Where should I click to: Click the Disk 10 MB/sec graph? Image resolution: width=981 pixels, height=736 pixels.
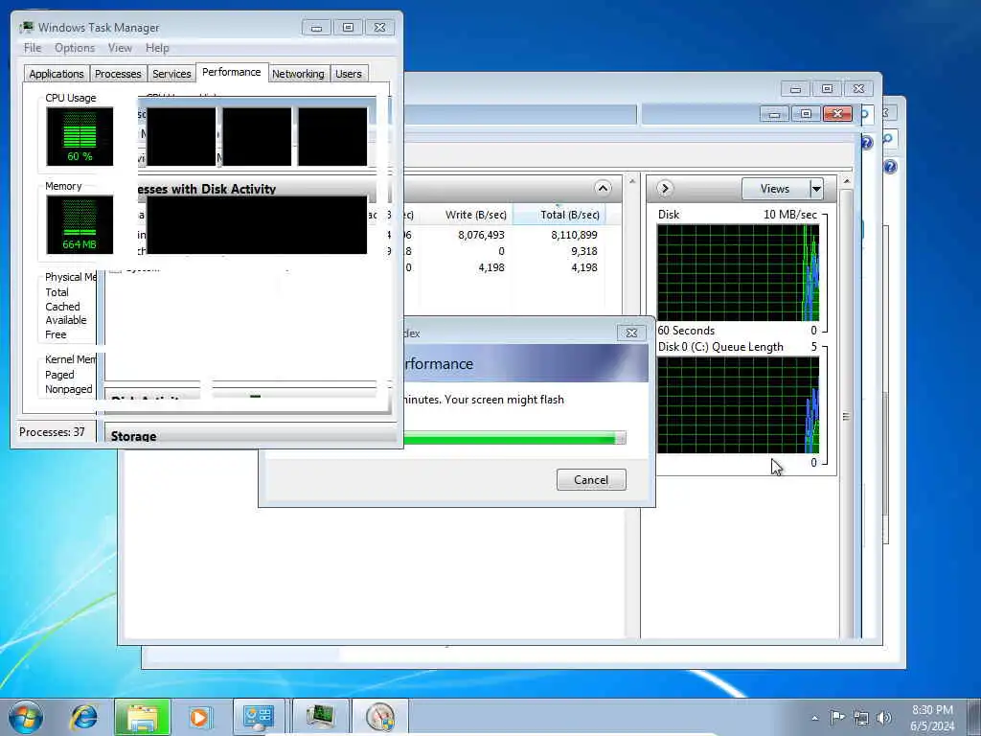pyautogui.click(x=738, y=273)
